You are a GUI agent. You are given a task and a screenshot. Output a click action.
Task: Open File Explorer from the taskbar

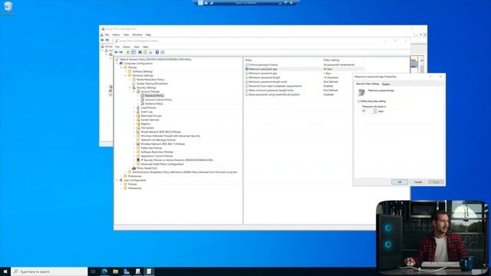[116, 271]
